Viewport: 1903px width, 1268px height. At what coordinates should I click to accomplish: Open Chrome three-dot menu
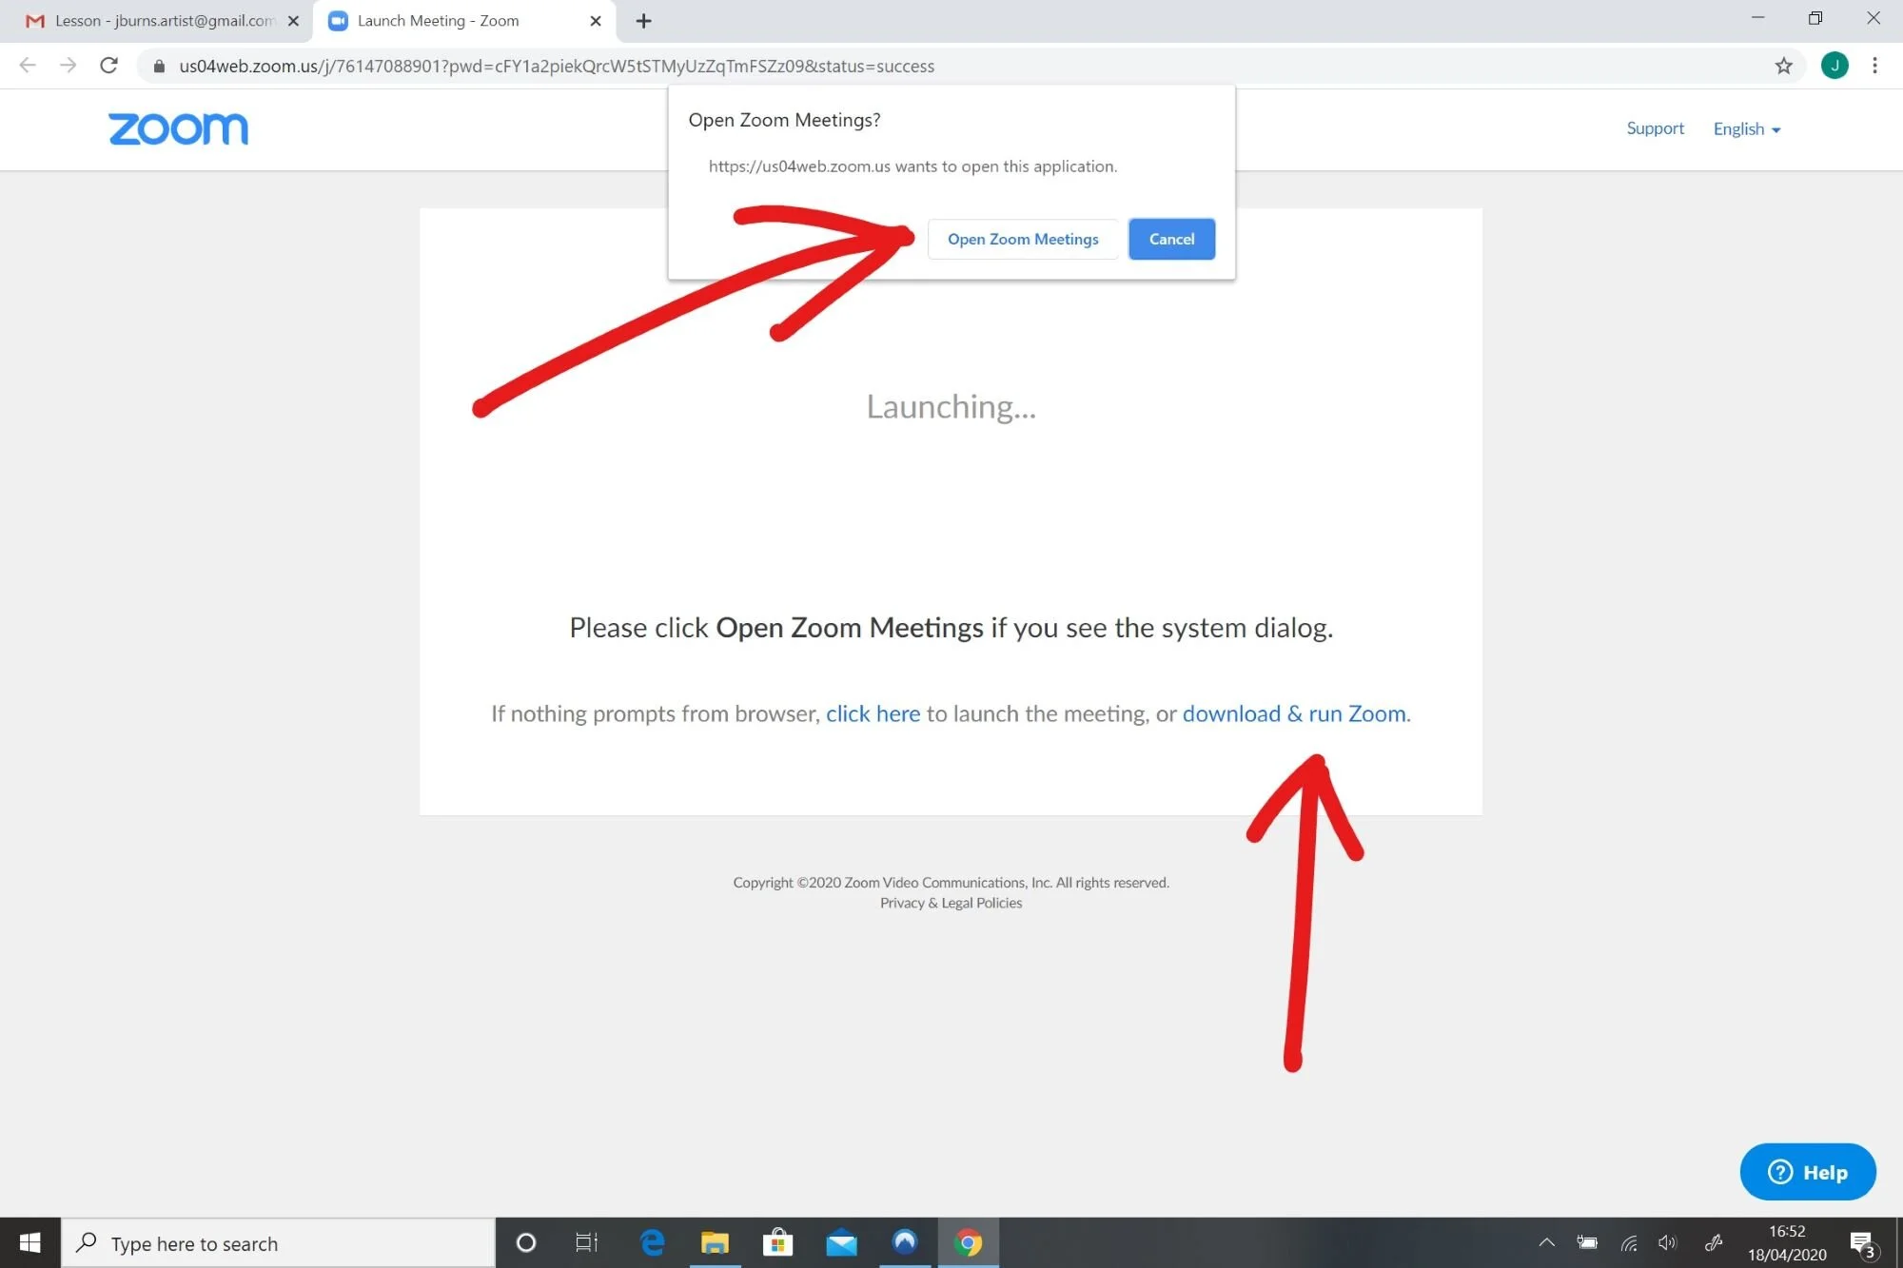click(x=1874, y=66)
